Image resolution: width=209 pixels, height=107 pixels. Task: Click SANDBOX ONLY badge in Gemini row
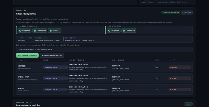55,90
